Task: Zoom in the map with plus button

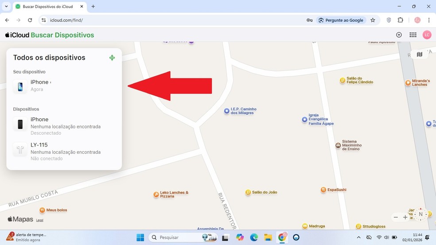Action: (x=405, y=217)
